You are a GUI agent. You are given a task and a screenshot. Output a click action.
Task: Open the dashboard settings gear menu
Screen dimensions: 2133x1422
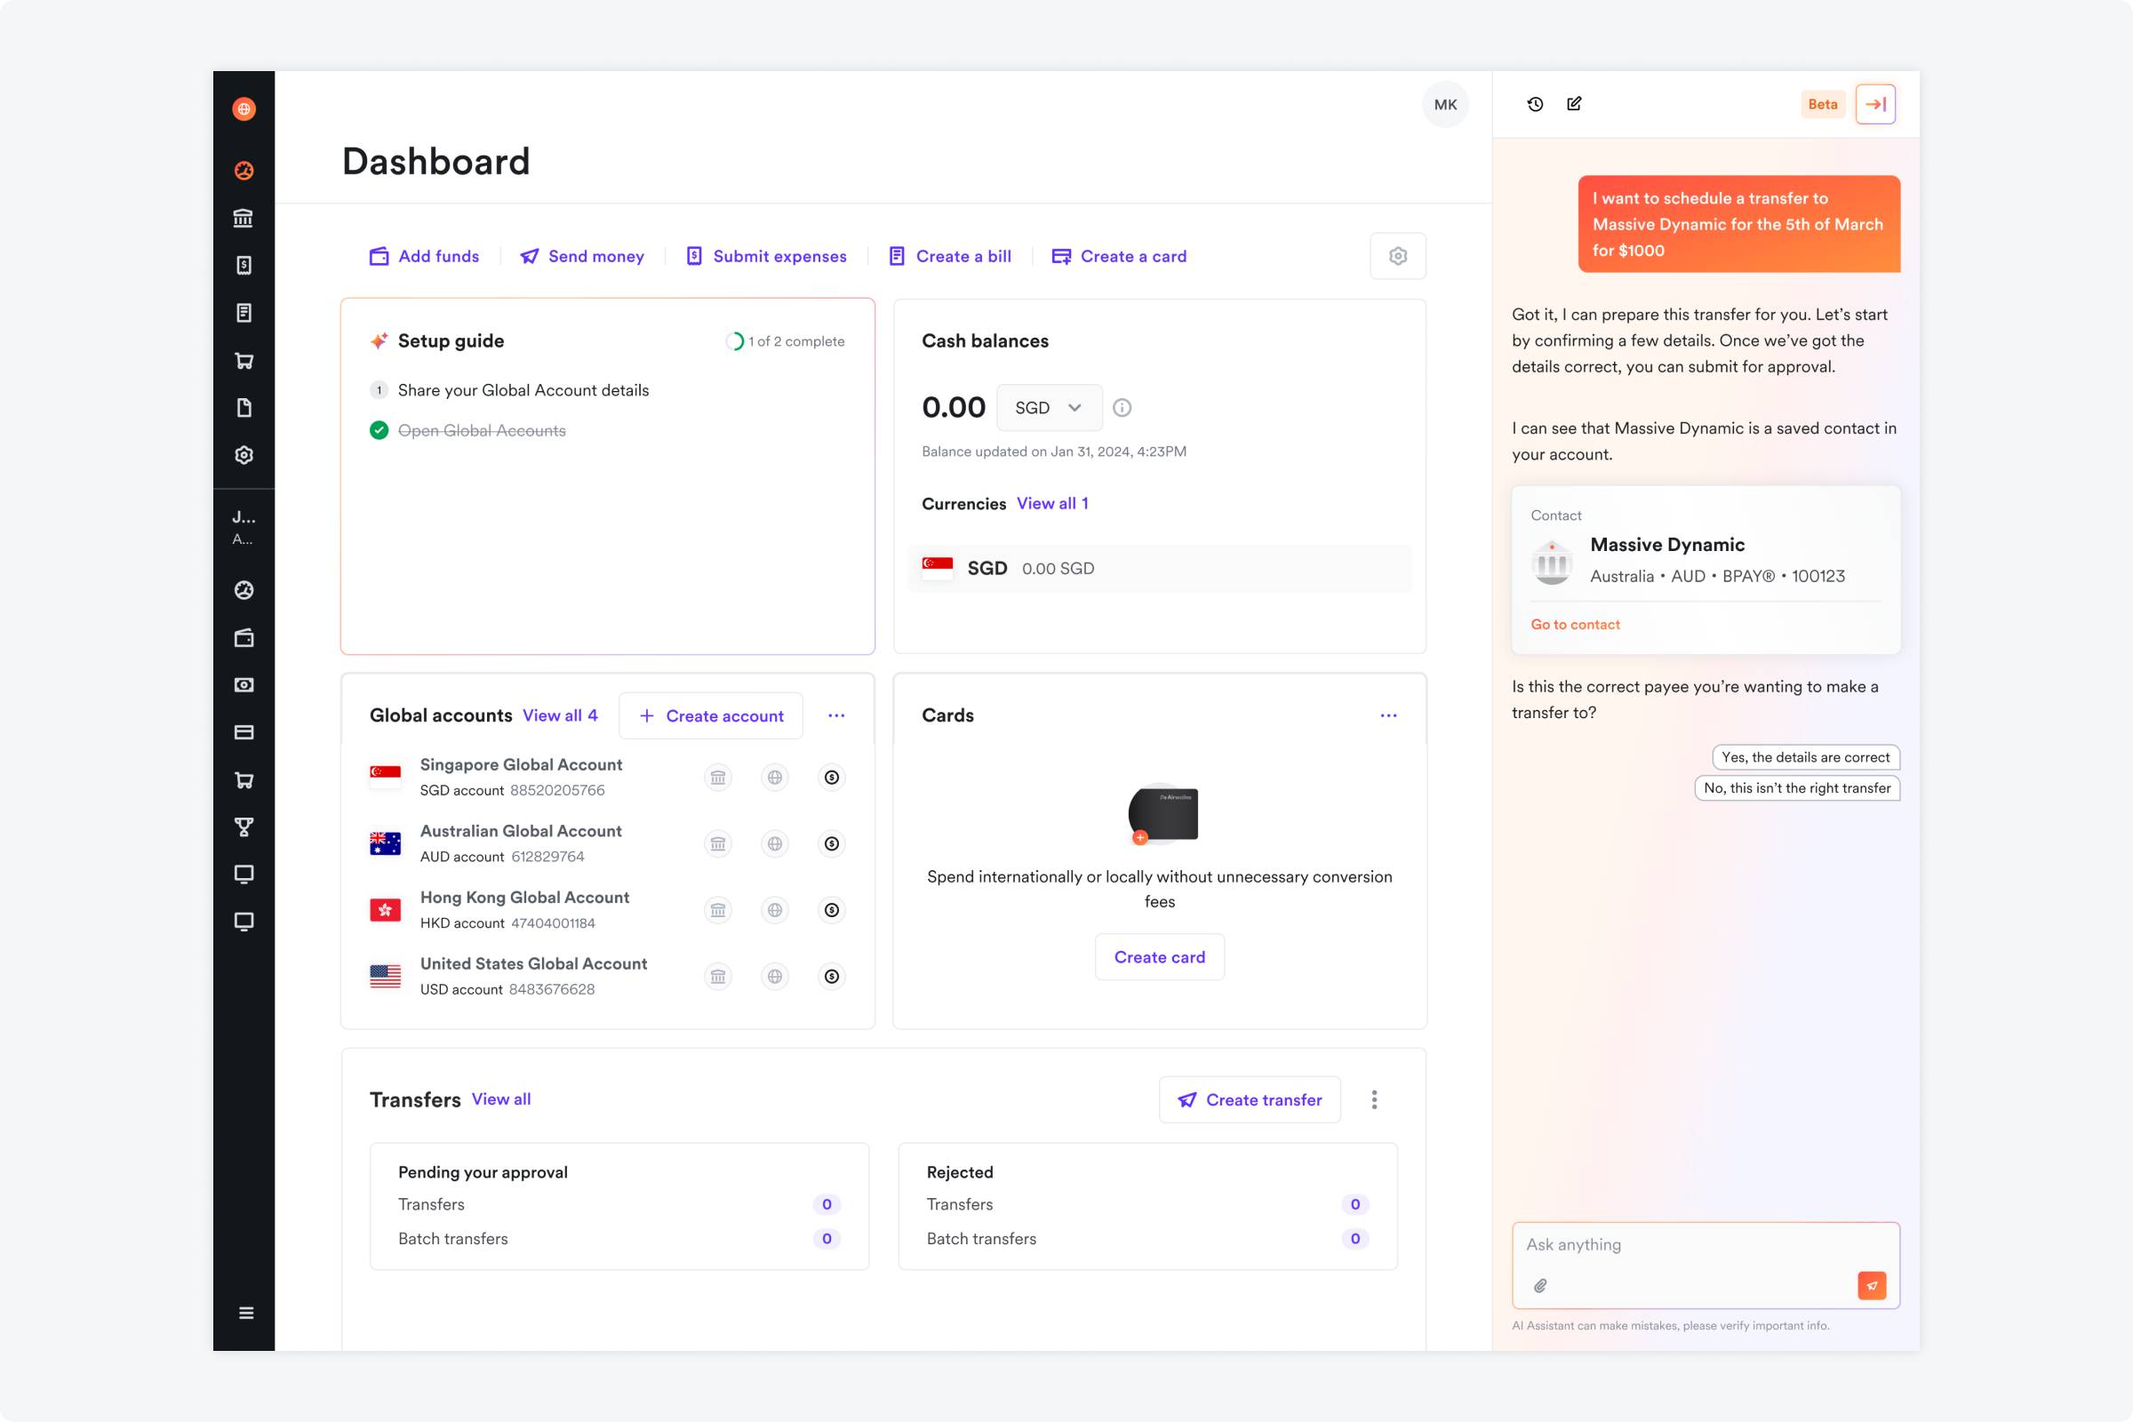[x=1397, y=256]
